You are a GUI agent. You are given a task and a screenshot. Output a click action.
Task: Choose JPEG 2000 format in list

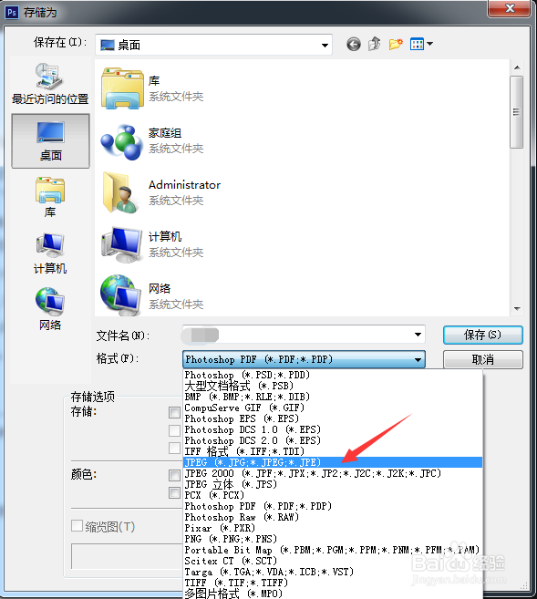[333, 473]
